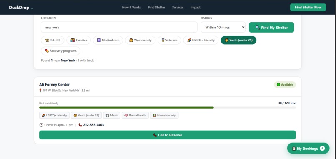The image size is (336, 159).
Task: Click the Meals service tag
Action: 112,115
